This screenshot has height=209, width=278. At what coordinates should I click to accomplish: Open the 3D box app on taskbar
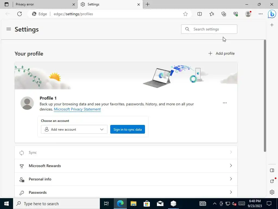[x=173, y=204]
